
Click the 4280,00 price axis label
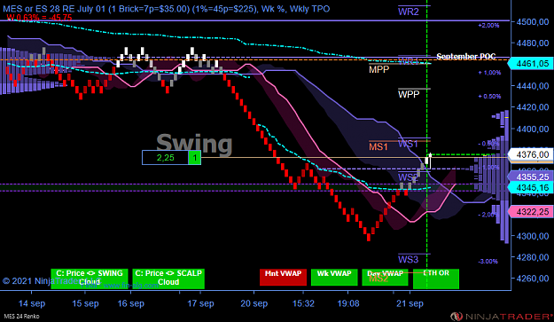pos(533,257)
